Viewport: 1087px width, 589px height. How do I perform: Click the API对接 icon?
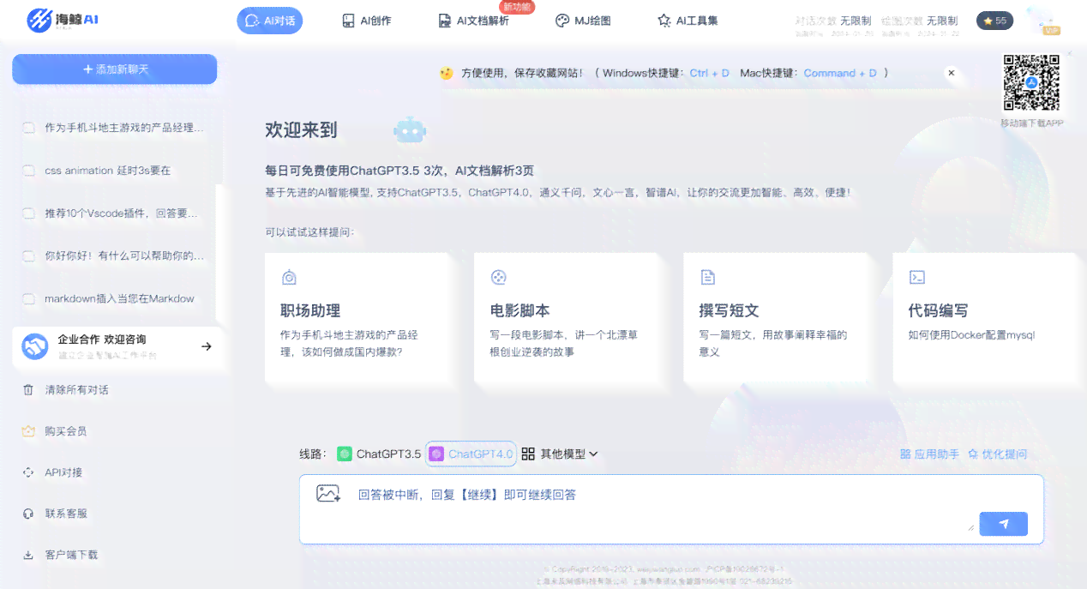coord(28,472)
